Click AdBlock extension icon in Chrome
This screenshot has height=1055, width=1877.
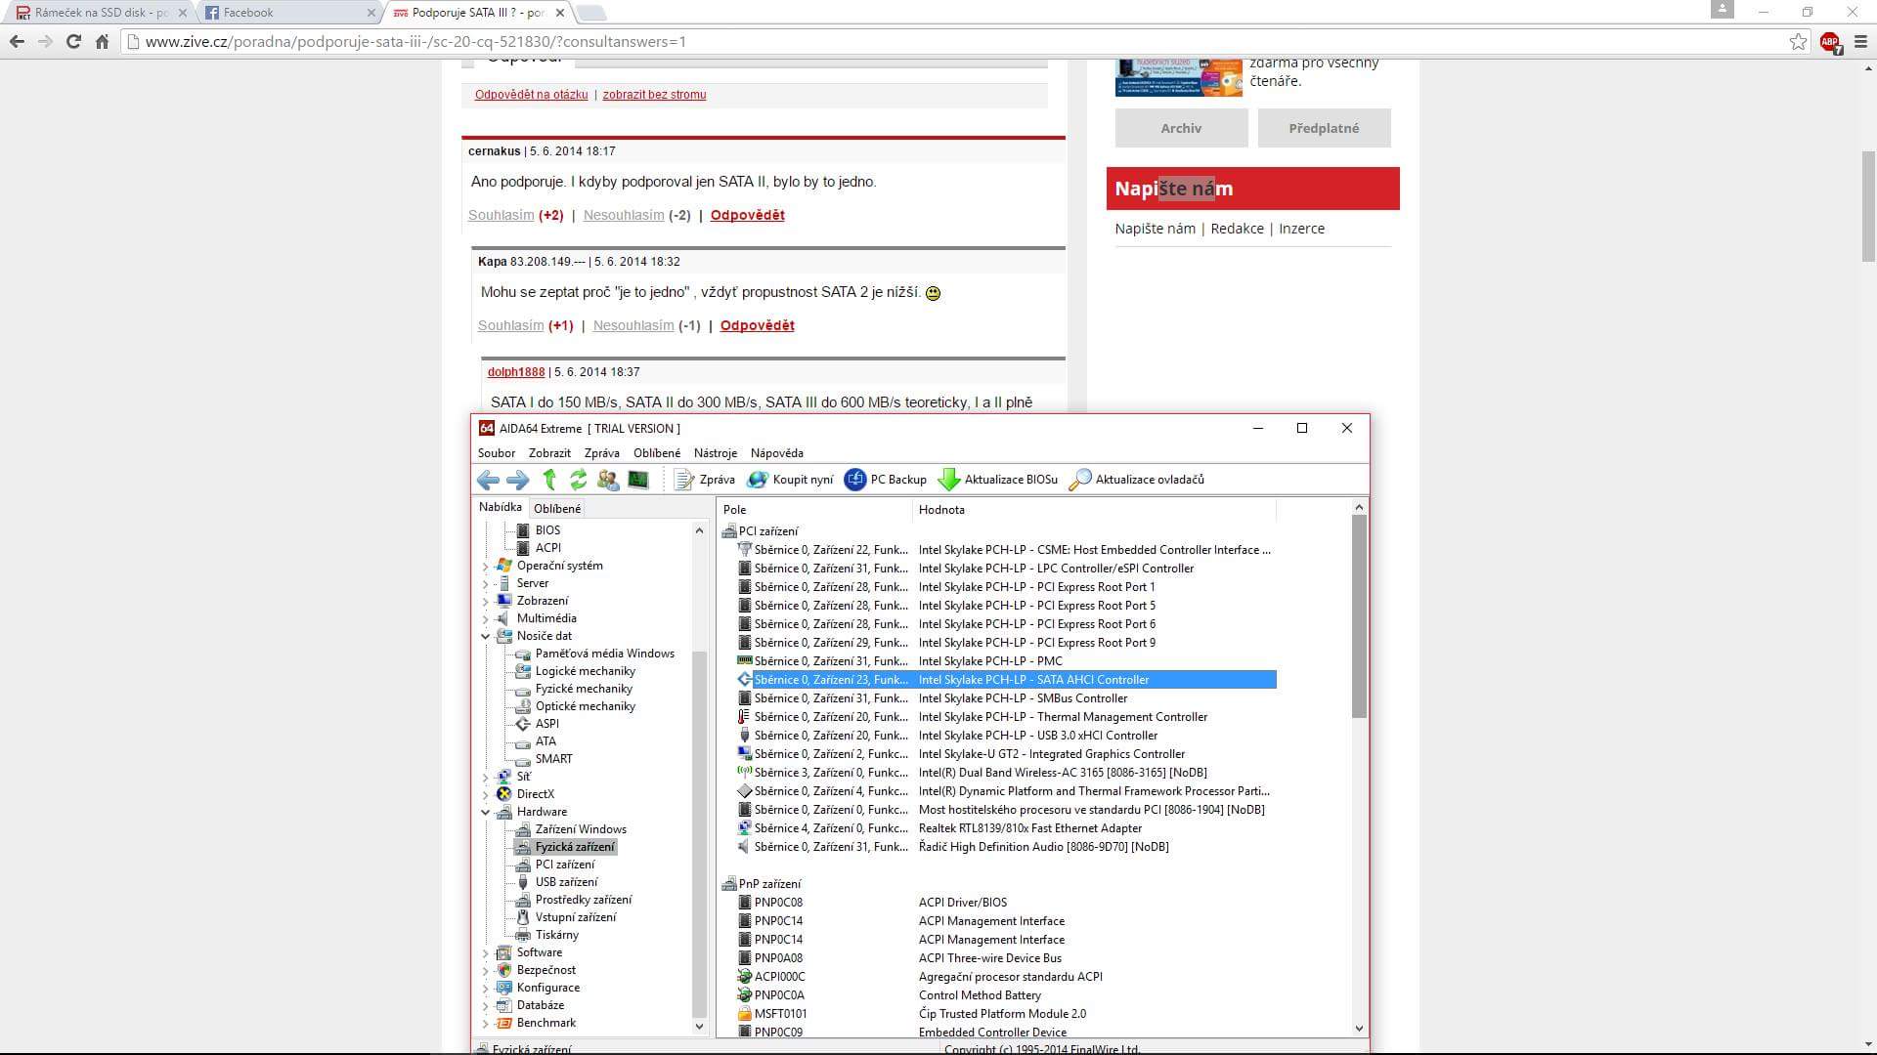(x=1830, y=42)
